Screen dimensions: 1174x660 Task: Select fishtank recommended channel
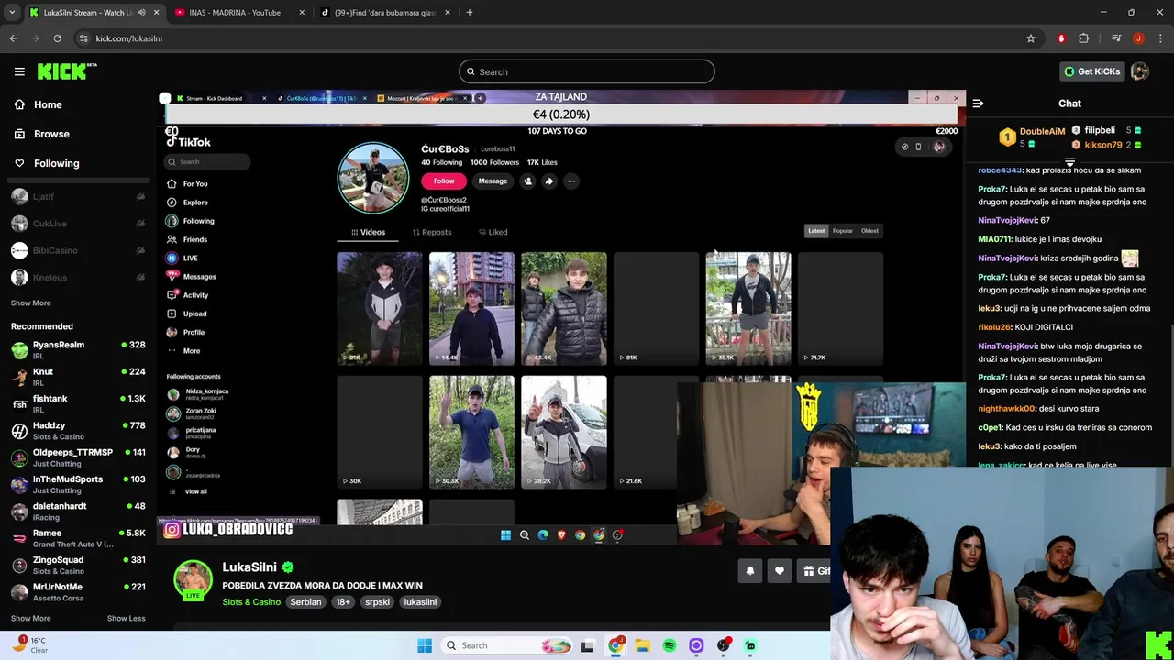[x=78, y=402]
